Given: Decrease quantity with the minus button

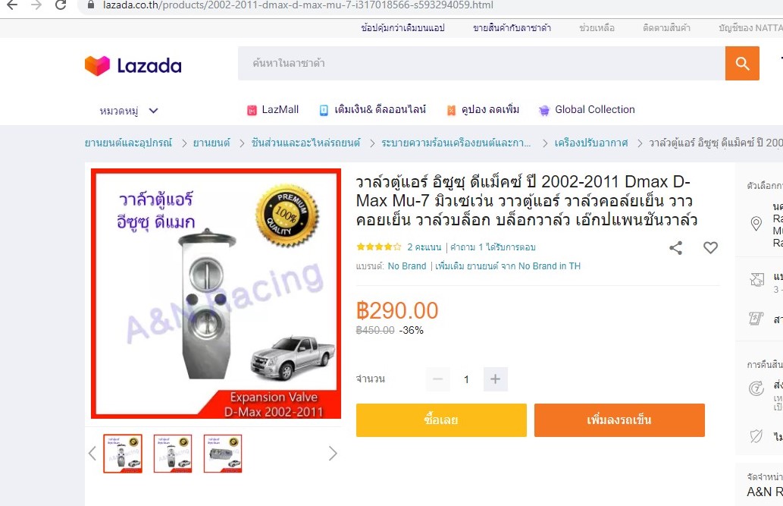Looking at the screenshot, I should point(438,379).
